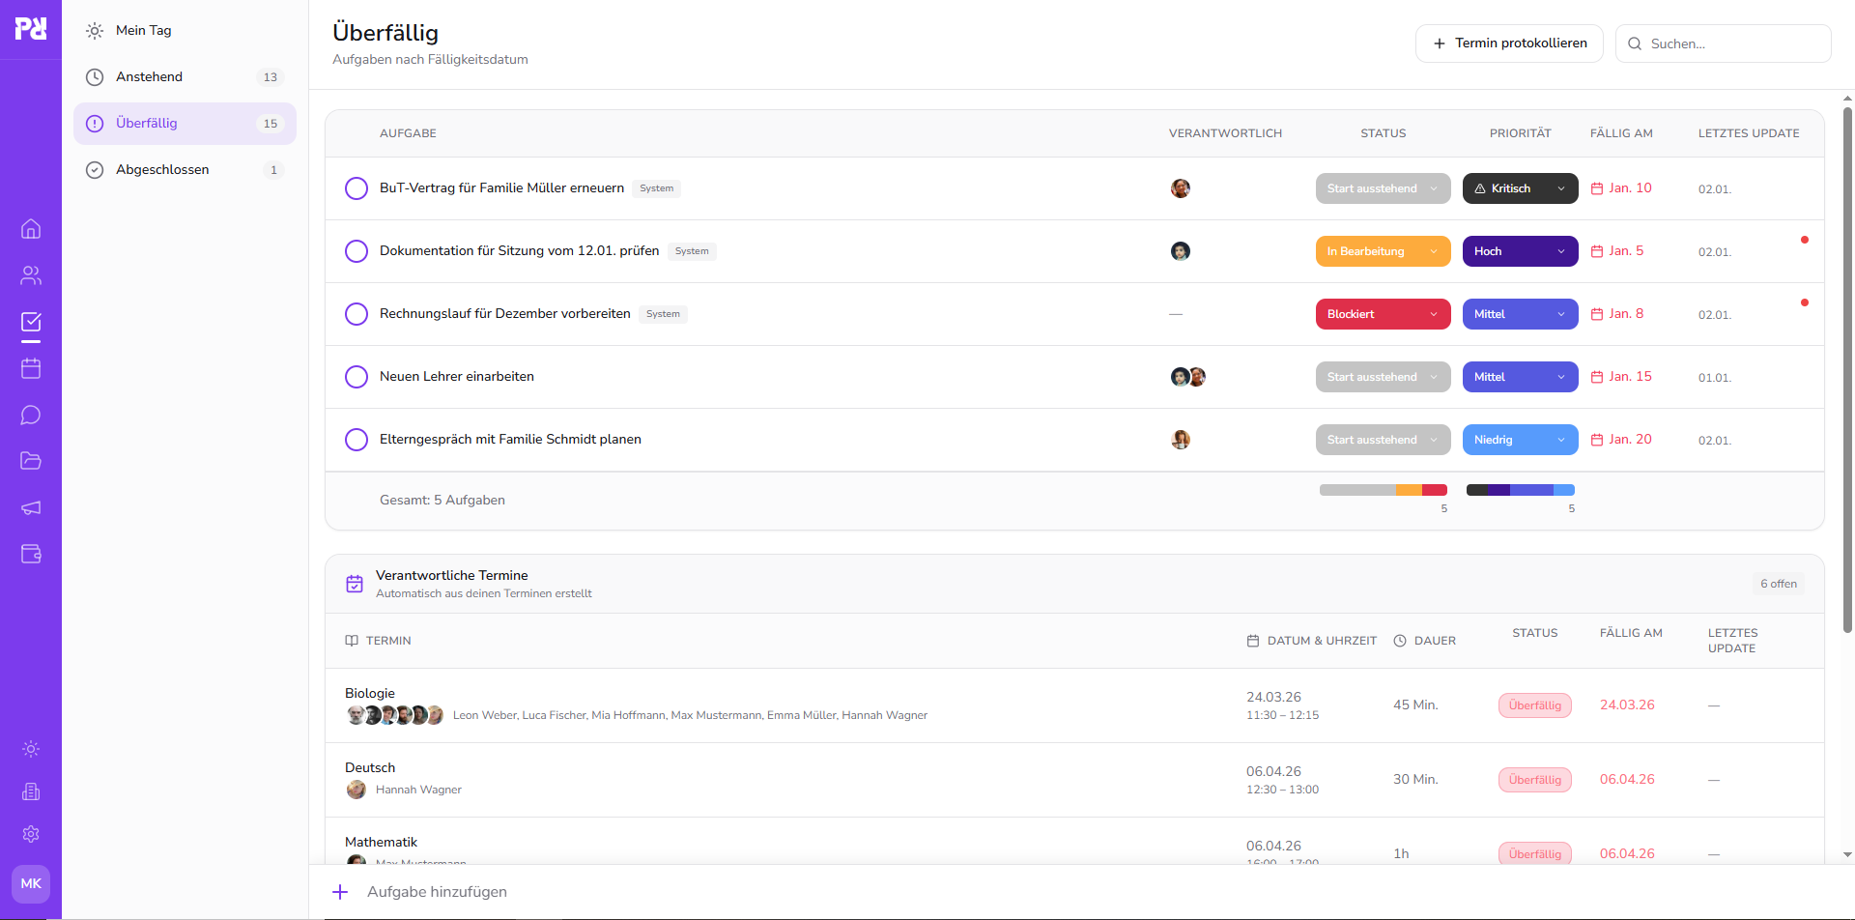Click the System tag on Rechnungslauf task

pyautogui.click(x=663, y=314)
